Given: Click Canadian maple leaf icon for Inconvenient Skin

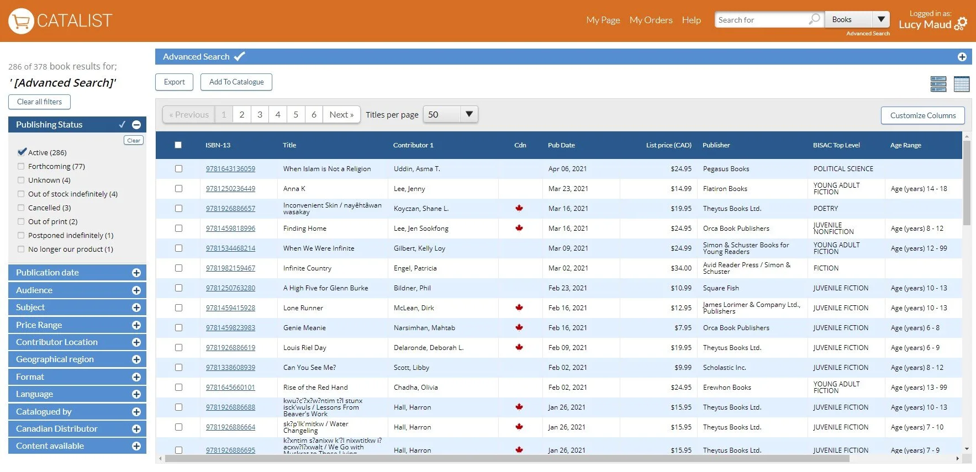Looking at the screenshot, I should pos(519,208).
